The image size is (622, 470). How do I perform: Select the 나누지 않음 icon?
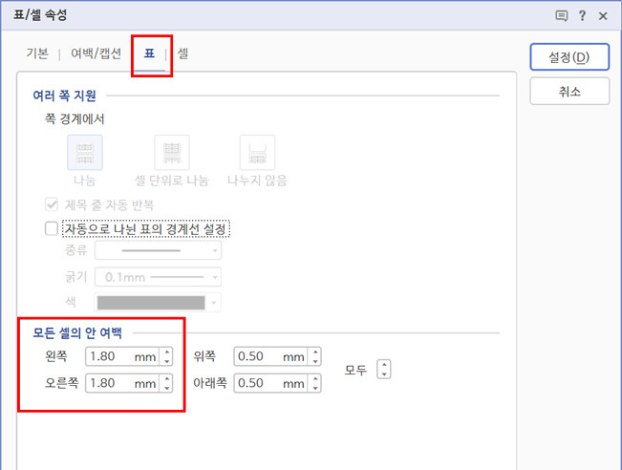257,153
